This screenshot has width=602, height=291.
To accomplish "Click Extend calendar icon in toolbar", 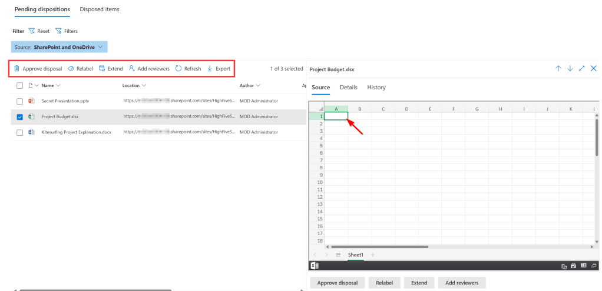I will (x=102, y=69).
